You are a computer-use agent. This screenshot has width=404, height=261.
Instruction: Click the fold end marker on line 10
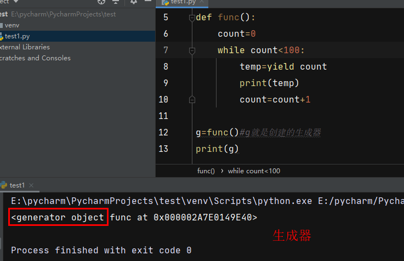click(x=192, y=100)
